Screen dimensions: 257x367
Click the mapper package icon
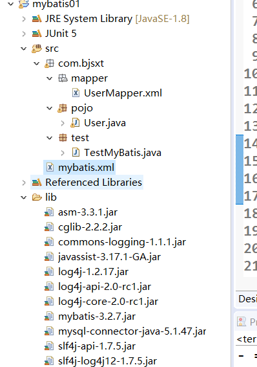tap(63, 78)
